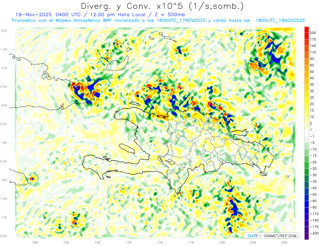Click the '5' colorbar label
This screenshot has height=246, width=319.
(x=311, y=123)
